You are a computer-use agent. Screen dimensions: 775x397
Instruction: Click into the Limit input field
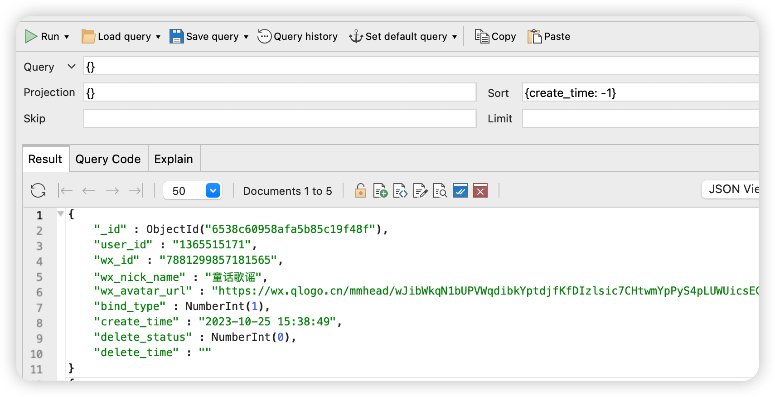(x=640, y=118)
